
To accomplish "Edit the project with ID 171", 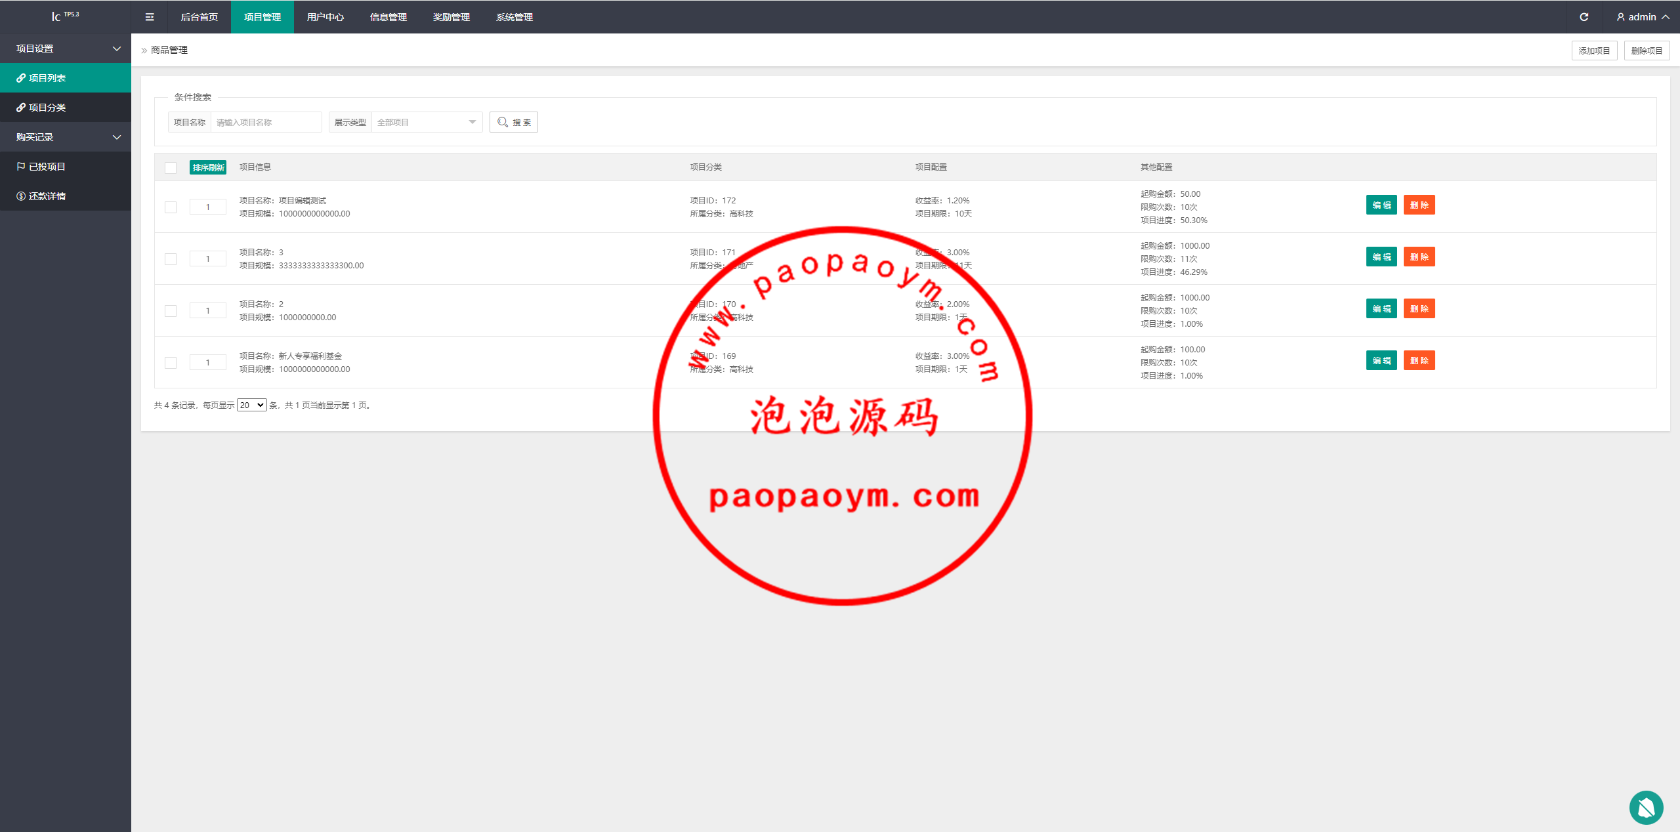I will pyautogui.click(x=1381, y=257).
